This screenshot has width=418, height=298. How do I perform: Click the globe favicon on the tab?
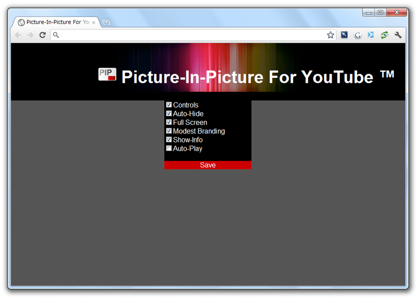[x=22, y=23]
